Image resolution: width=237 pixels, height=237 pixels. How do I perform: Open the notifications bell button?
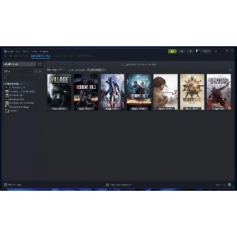click(x=191, y=52)
